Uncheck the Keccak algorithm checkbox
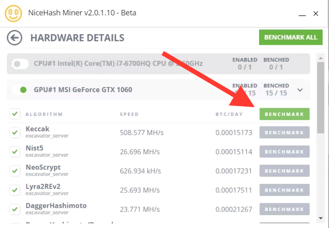The image size is (329, 228). (x=15, y=133)
